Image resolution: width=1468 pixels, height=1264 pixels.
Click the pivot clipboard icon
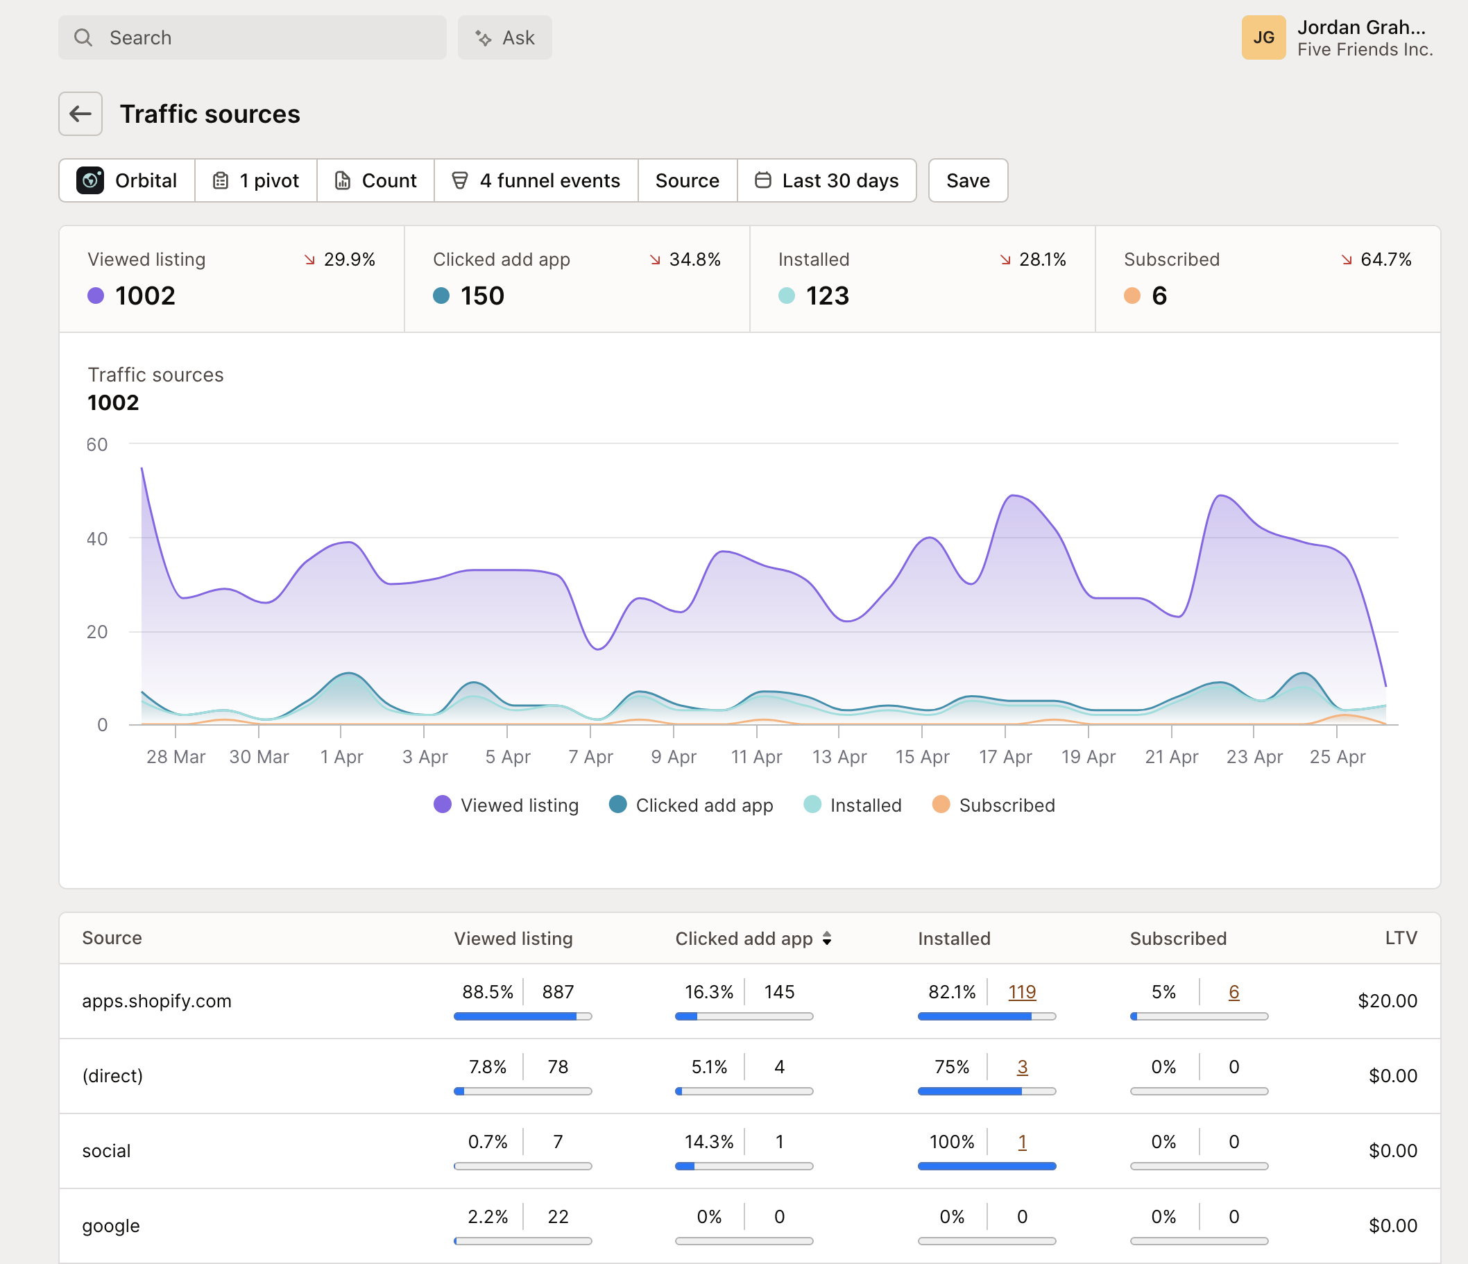(x=221, y=180)
